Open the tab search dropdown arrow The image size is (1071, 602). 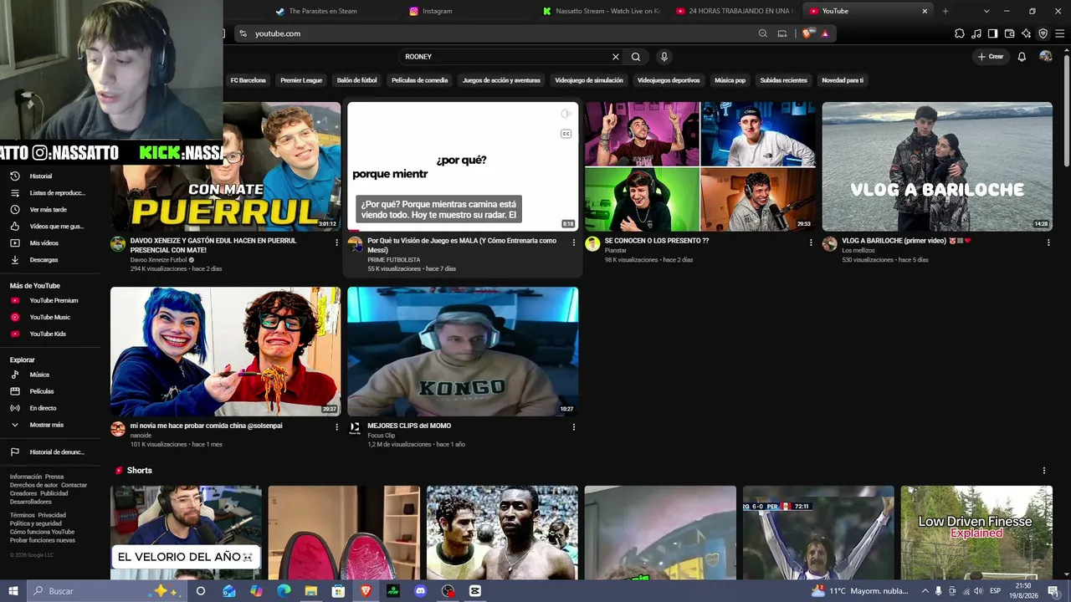click(986, 11)
